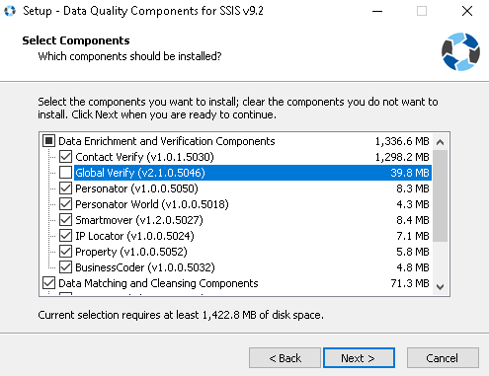This screenshot has height=376, width=489.
Task: Return with the Back button
Action: pyautogui.click(x=285, y=358)
